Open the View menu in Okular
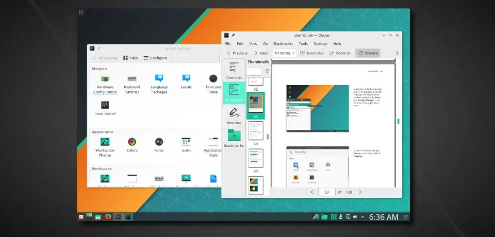The image size is (495, 237). point(253,44)
